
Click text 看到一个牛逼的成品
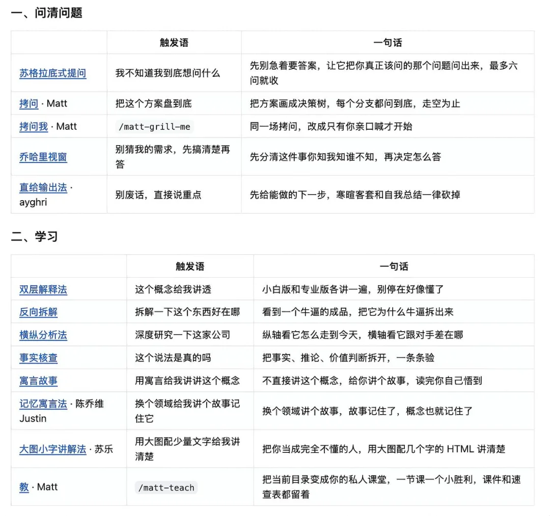click(306, 312)
